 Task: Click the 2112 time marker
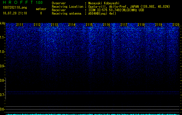(37, 25)
